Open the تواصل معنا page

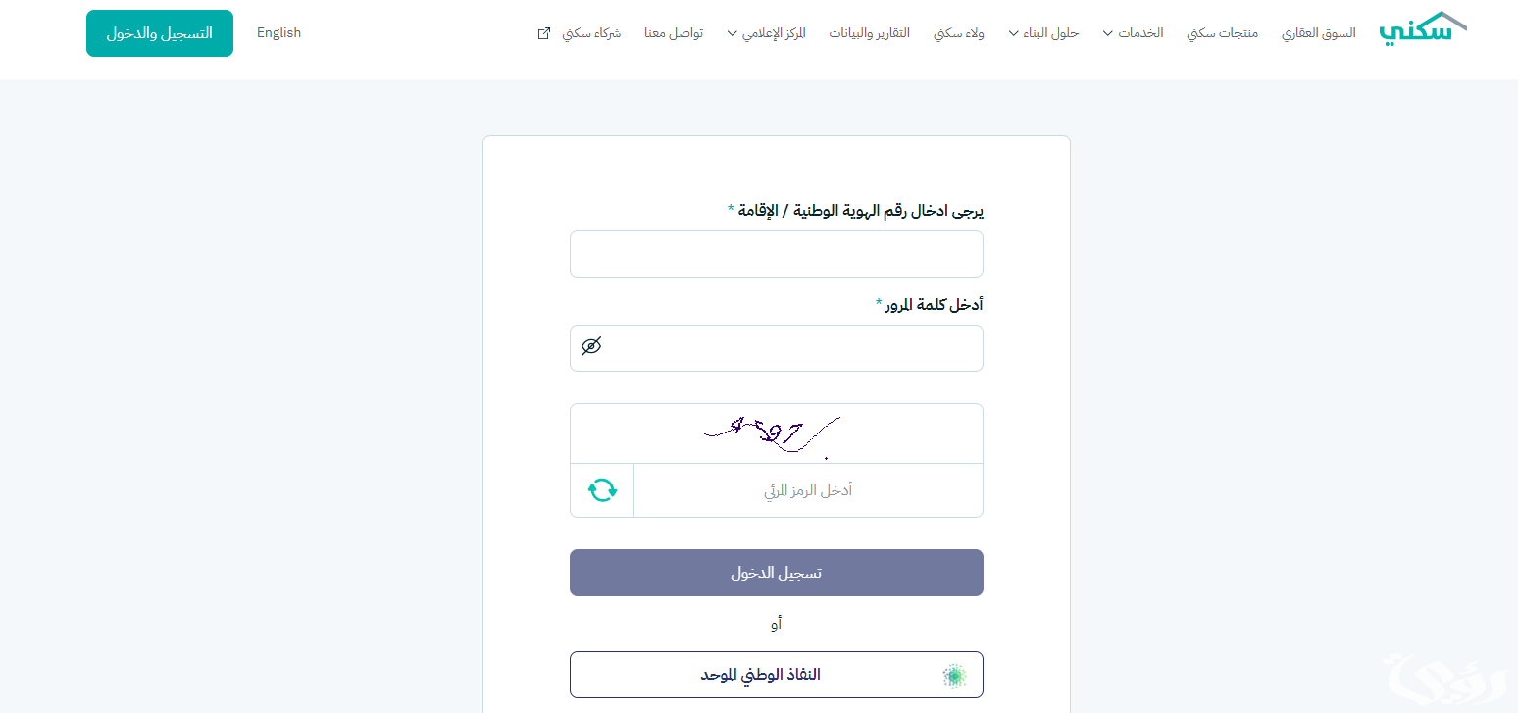(x=674, y=33)
